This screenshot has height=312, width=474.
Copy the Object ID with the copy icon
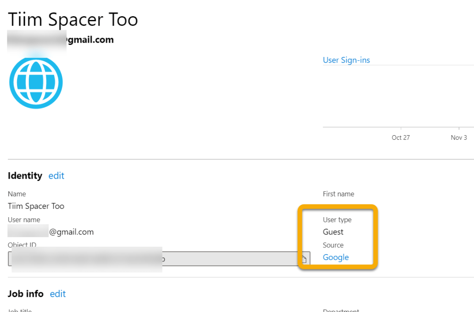(304, 259)
